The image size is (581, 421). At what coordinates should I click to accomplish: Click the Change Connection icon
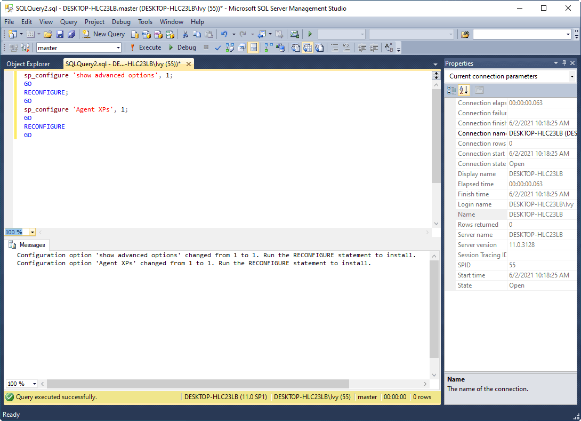[x=25, y=47]
